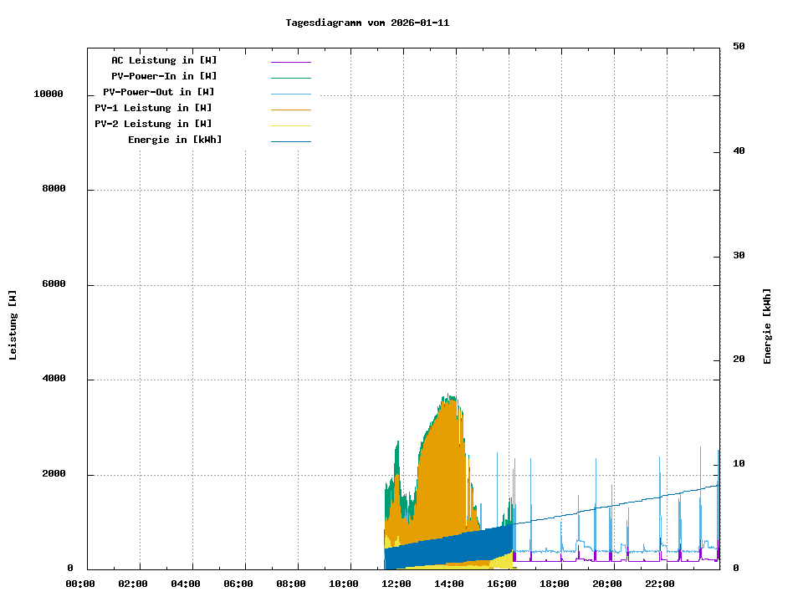Click the PV-Power-In legend label

164,76
